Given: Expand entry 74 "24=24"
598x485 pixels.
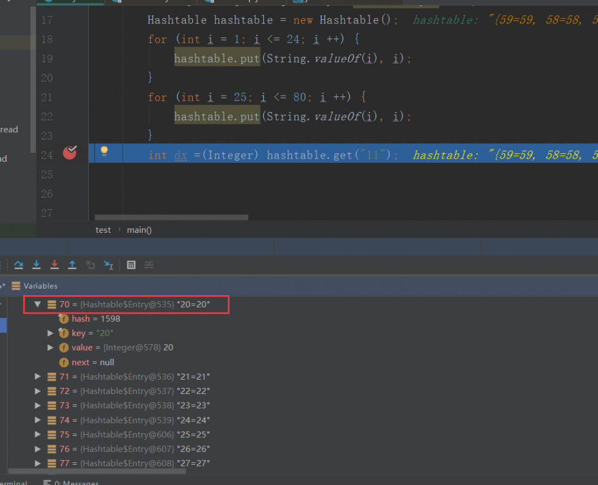Looking at the screenshot, I should (37, 420).
